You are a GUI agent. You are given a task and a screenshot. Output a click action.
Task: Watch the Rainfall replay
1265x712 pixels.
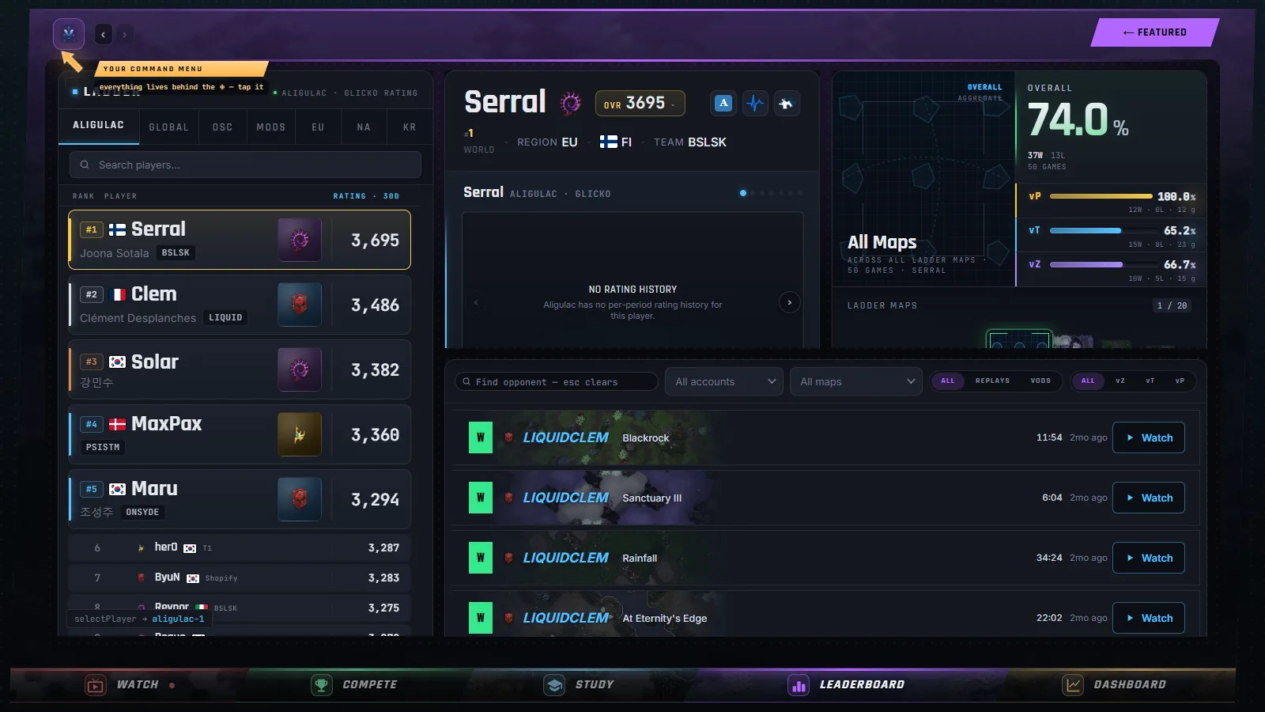(x=1149, y=558)
